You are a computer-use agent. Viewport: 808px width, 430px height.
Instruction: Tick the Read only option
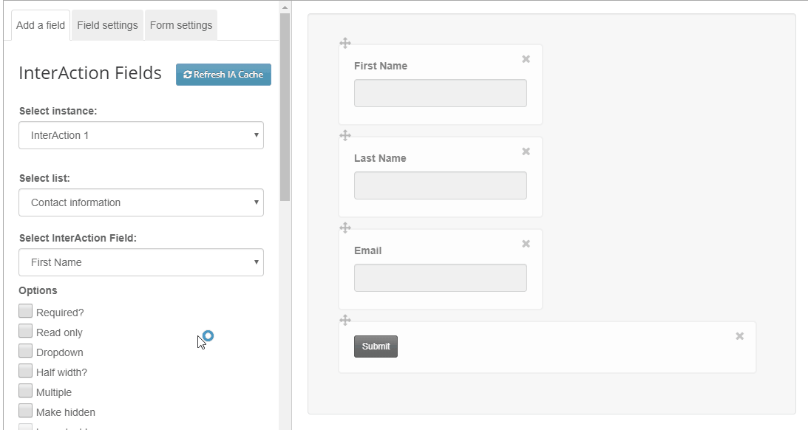25,330
